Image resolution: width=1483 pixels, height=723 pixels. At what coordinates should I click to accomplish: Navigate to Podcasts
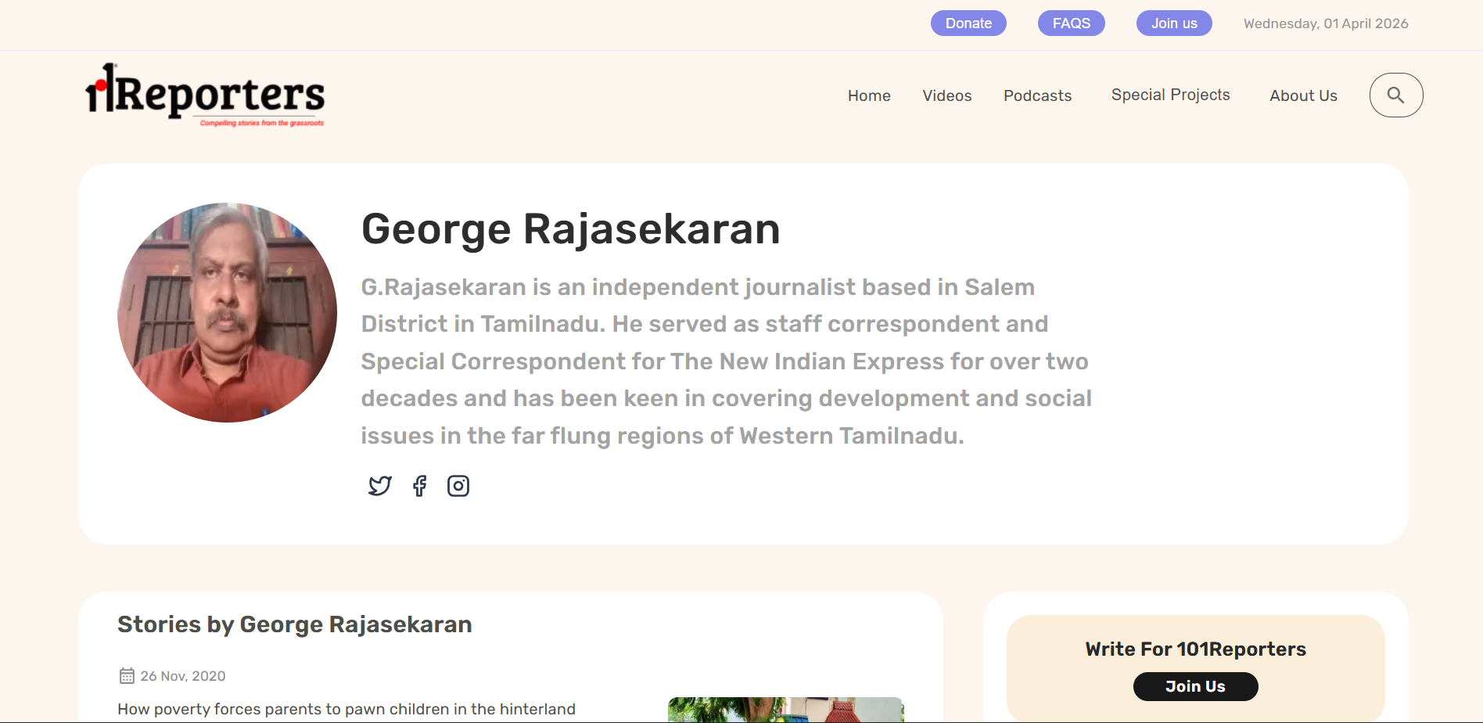point(1037,95)
